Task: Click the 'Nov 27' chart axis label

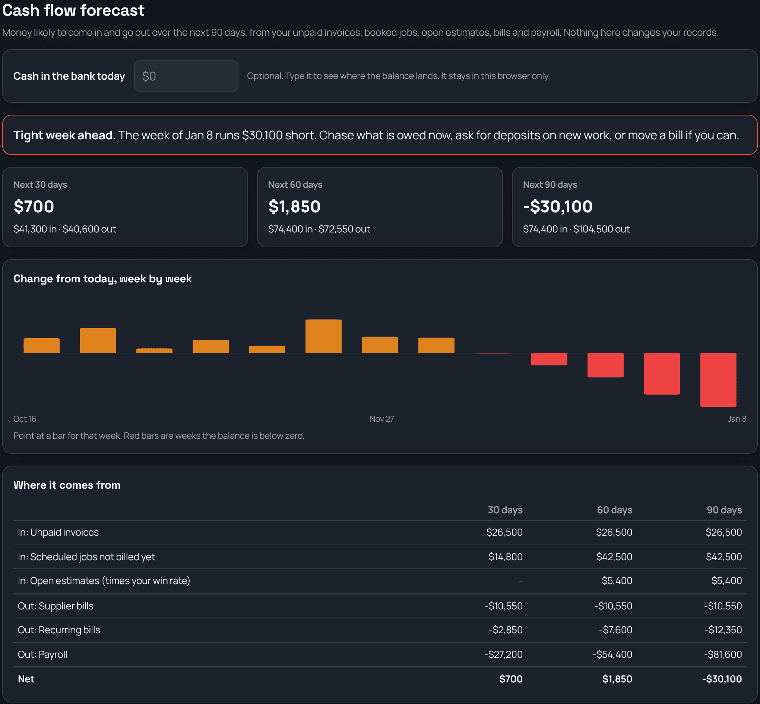Action: [x=382, y=419]
